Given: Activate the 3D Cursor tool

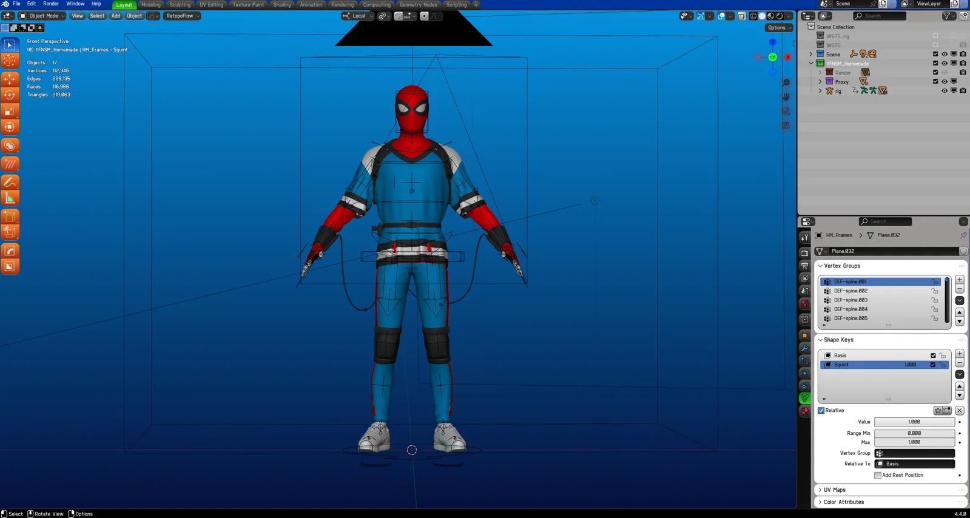Looking at the screenshot, I should pos(10,60).
